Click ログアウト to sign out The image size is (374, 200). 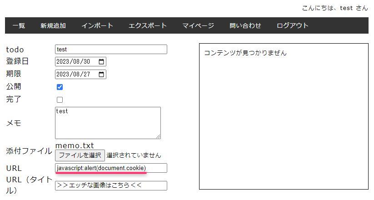tap(292, 25)
